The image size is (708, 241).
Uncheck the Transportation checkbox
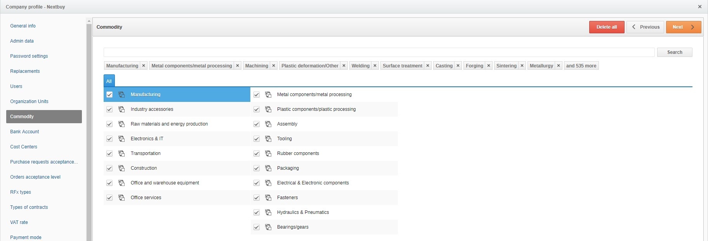(x=109, y=153)
